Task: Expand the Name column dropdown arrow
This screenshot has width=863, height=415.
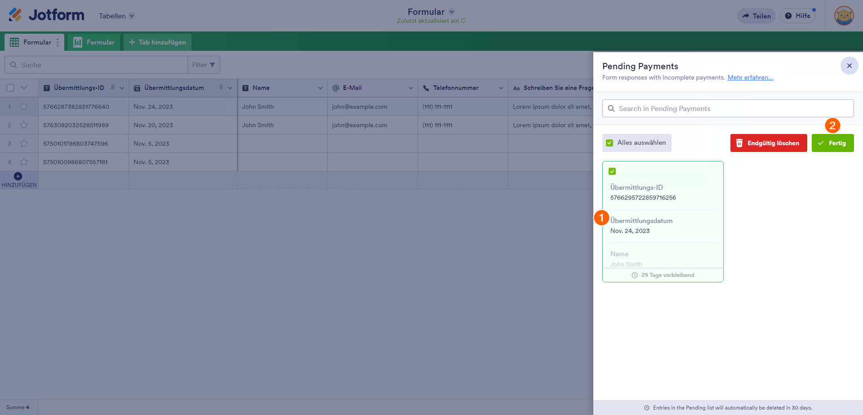Action: [320, 88]
